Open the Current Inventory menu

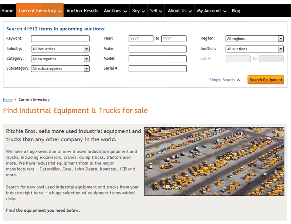tap(40, 11)
